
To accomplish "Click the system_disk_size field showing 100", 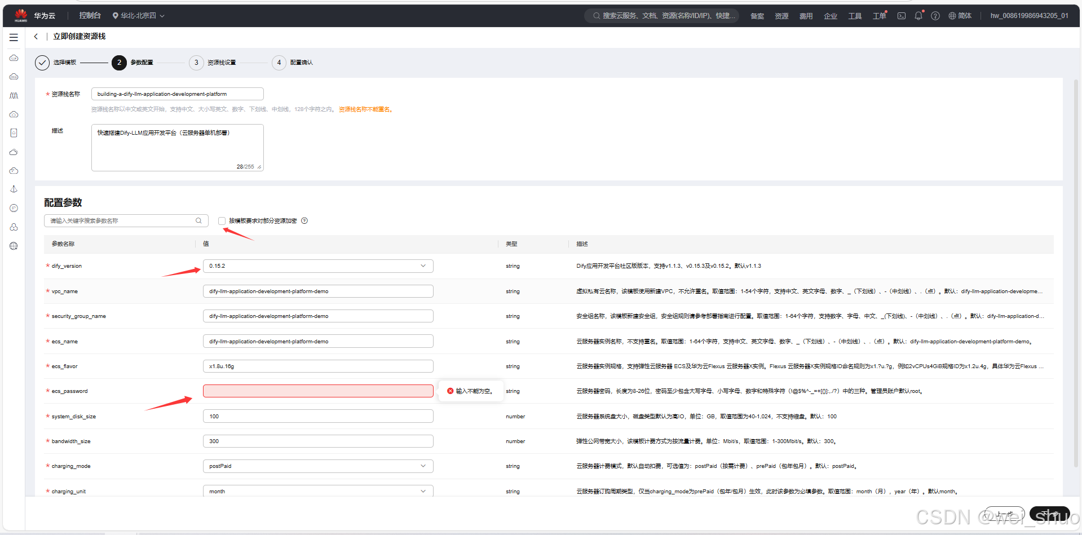I will point(318,416).
